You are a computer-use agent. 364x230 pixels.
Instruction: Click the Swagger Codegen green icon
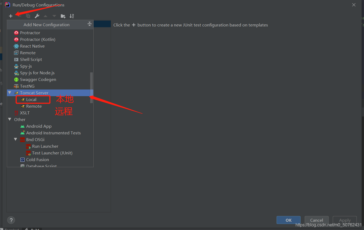16,80
